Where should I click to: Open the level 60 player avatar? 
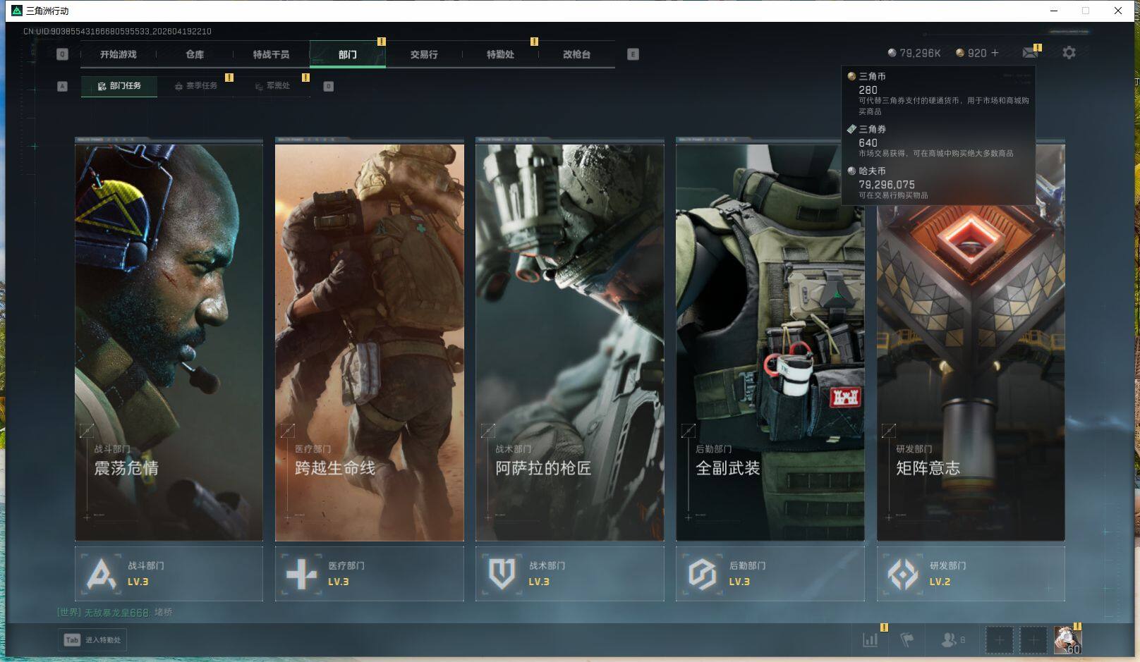pos(1067,639)
